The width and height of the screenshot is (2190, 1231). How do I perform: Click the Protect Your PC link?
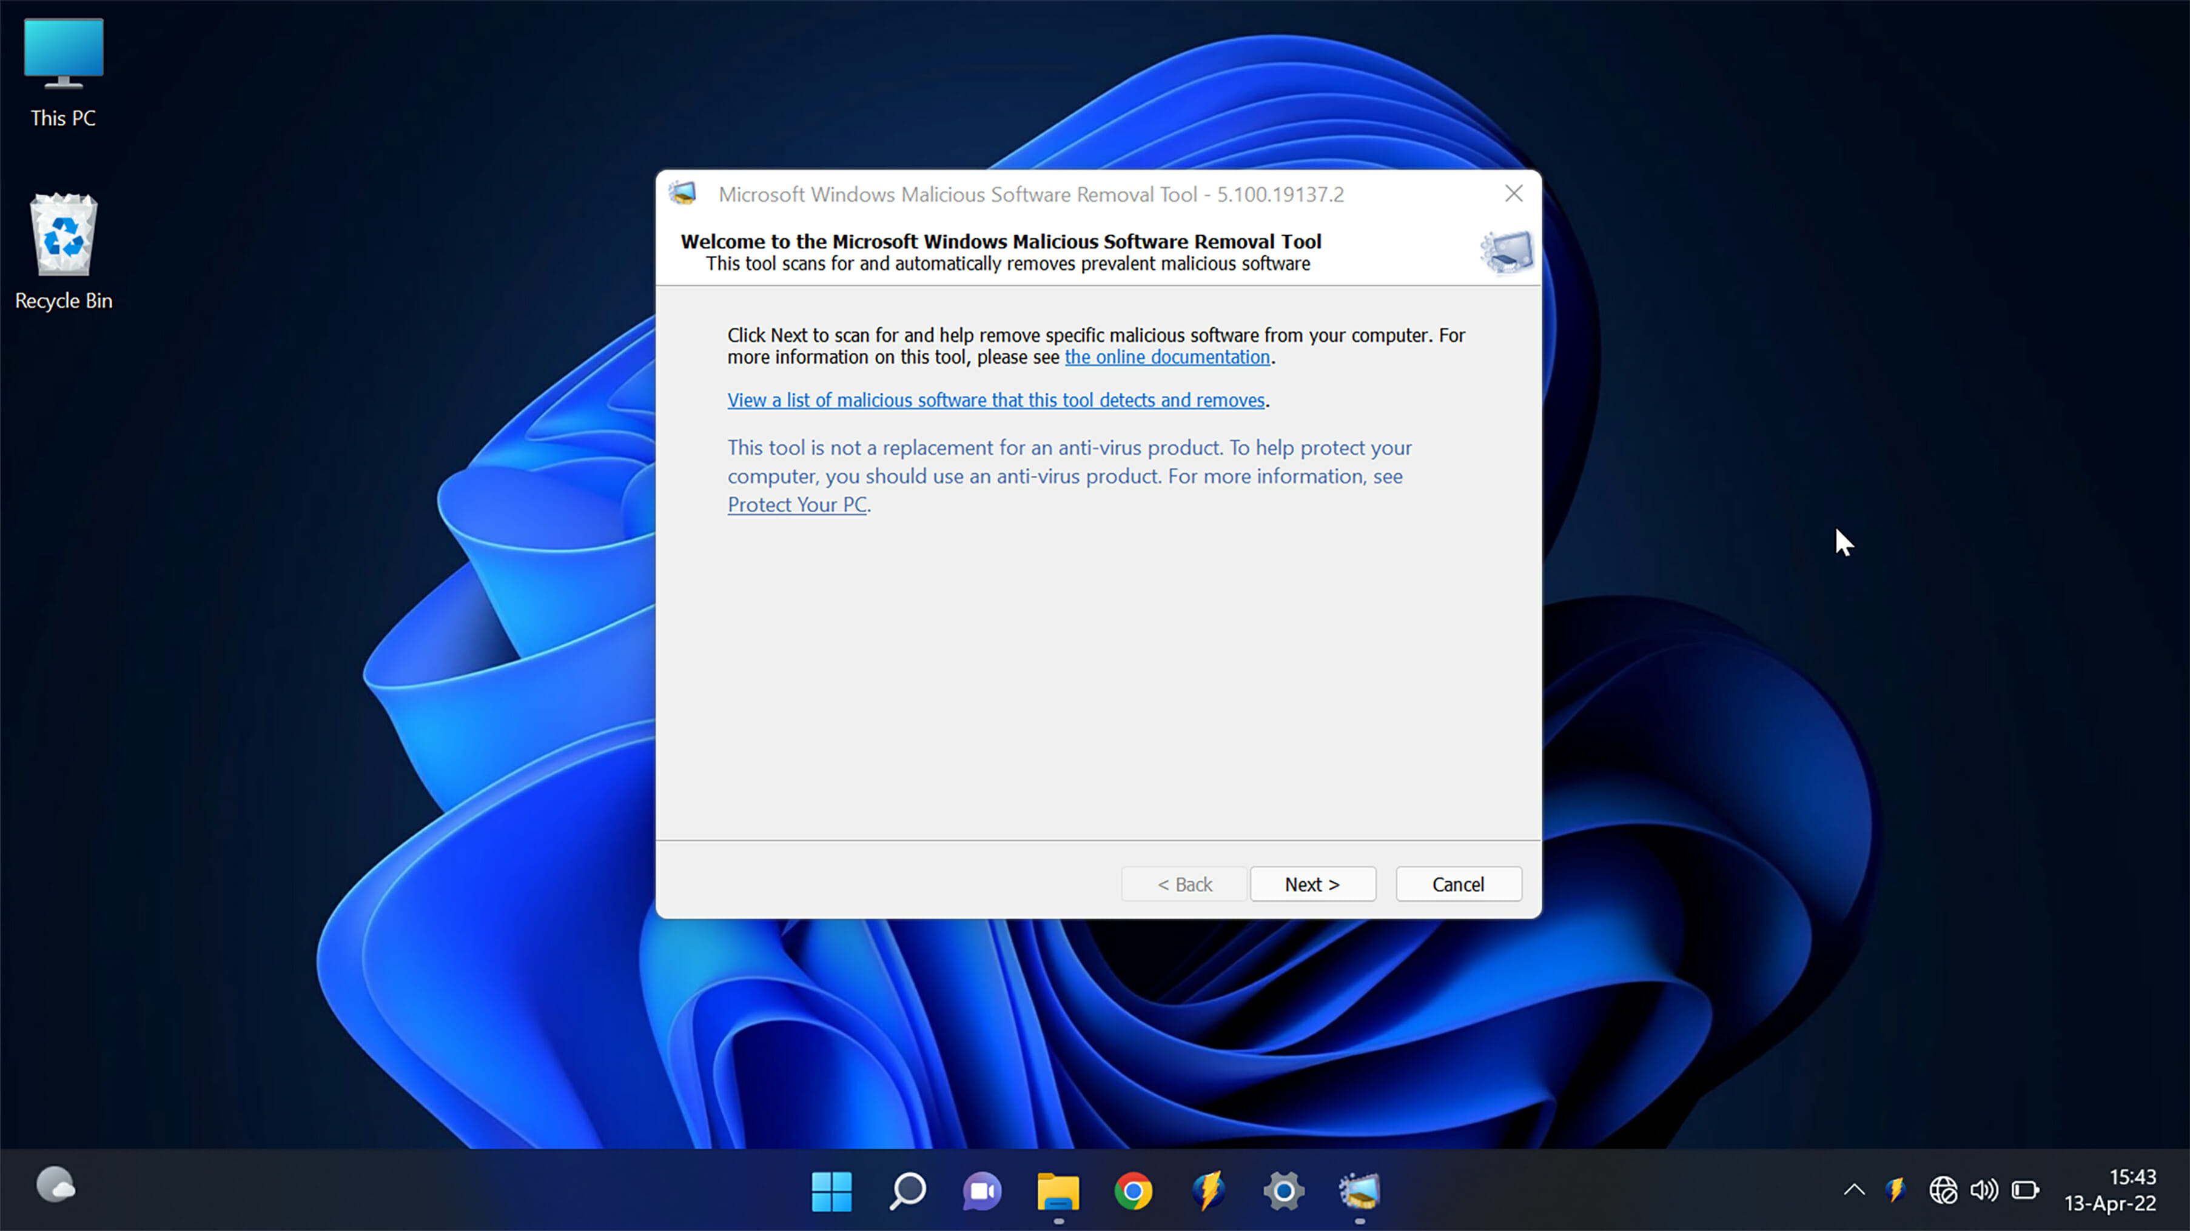(x=797, y=504)
